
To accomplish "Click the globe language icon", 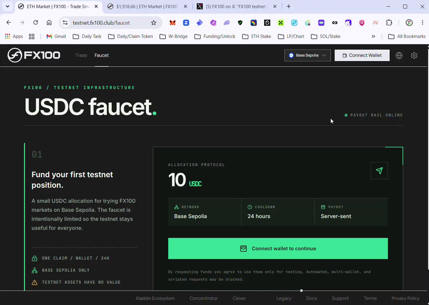I will coord(399,55).
